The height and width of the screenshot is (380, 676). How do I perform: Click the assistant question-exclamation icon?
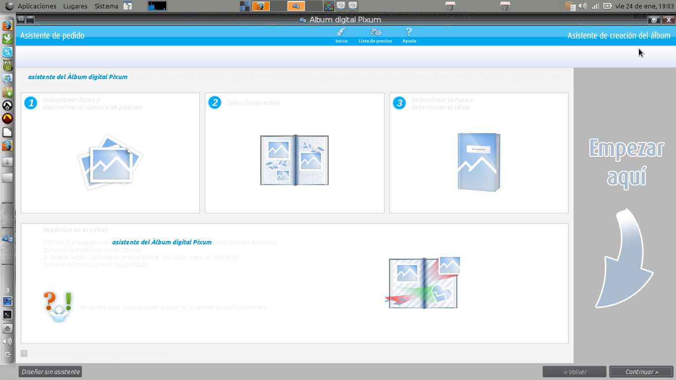click(x=58, y=307)
